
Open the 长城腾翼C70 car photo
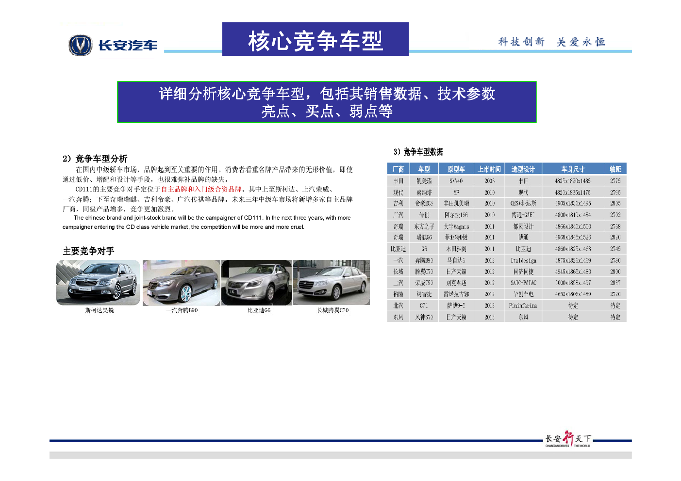[x=331, y=283]
